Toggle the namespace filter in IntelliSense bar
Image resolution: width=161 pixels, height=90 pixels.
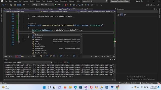37,56
